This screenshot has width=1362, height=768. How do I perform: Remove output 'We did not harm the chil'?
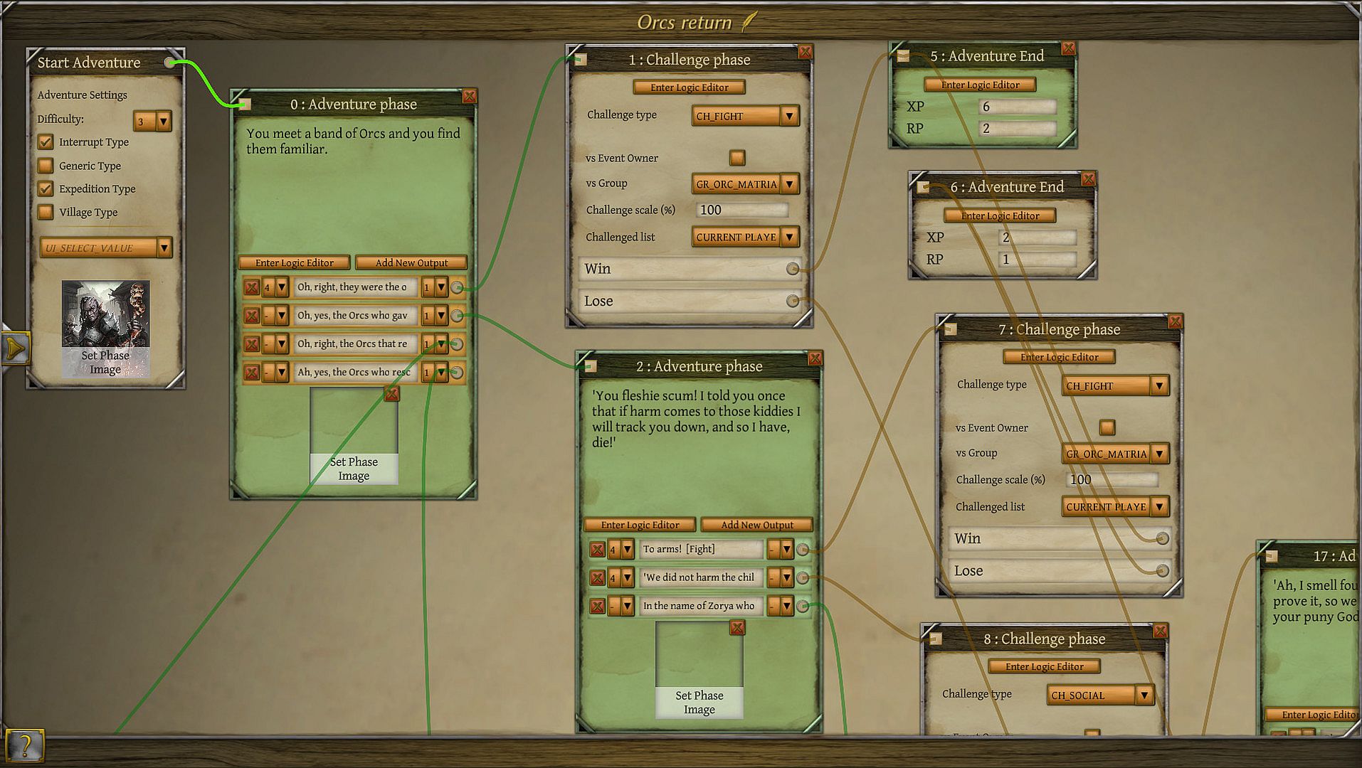(x=597, y=578)
